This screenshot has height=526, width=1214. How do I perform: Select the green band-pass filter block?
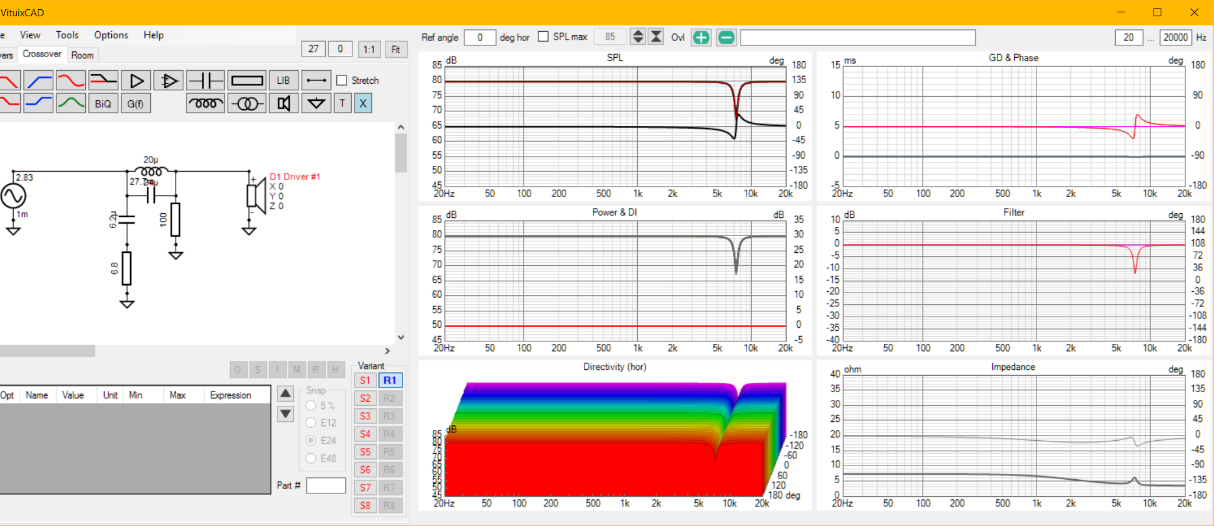coord(71,103)
